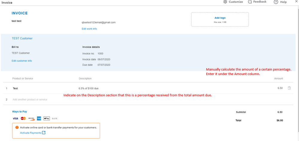Open the Feedback text label

260,2
